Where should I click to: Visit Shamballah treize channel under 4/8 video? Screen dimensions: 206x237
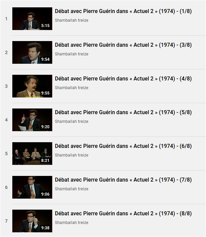tap(72, 88)
